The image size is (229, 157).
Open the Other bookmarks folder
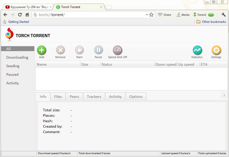(211, 22)
